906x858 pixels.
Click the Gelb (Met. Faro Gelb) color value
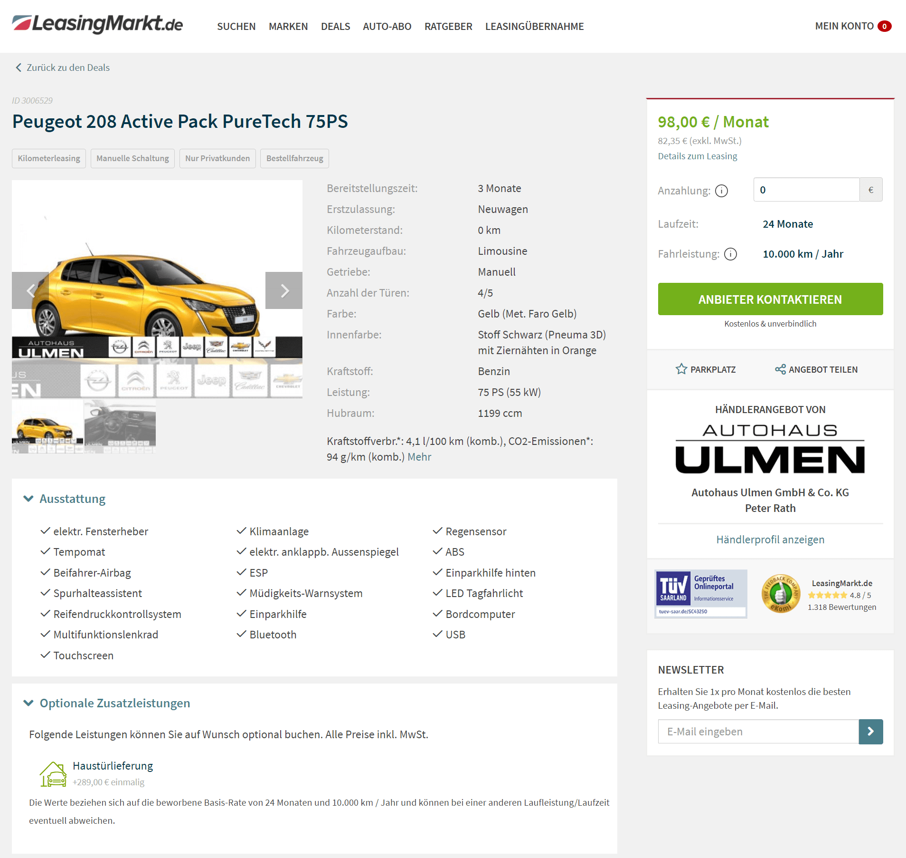click(x=527, y=314)
